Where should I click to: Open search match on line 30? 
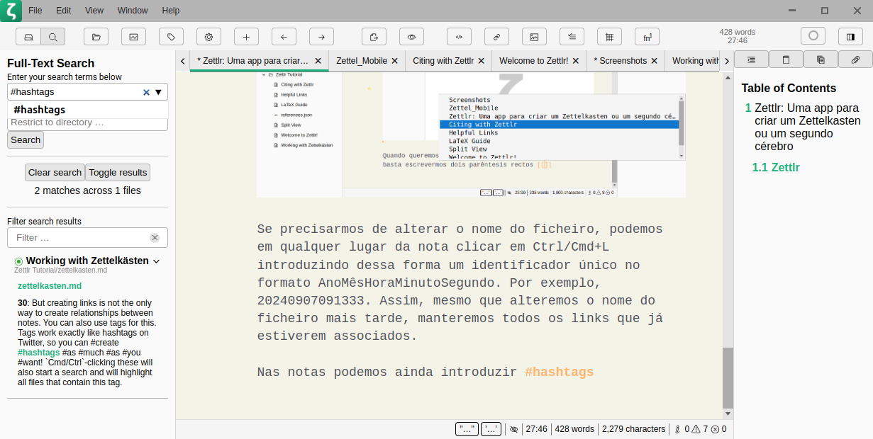click(86, 343)
